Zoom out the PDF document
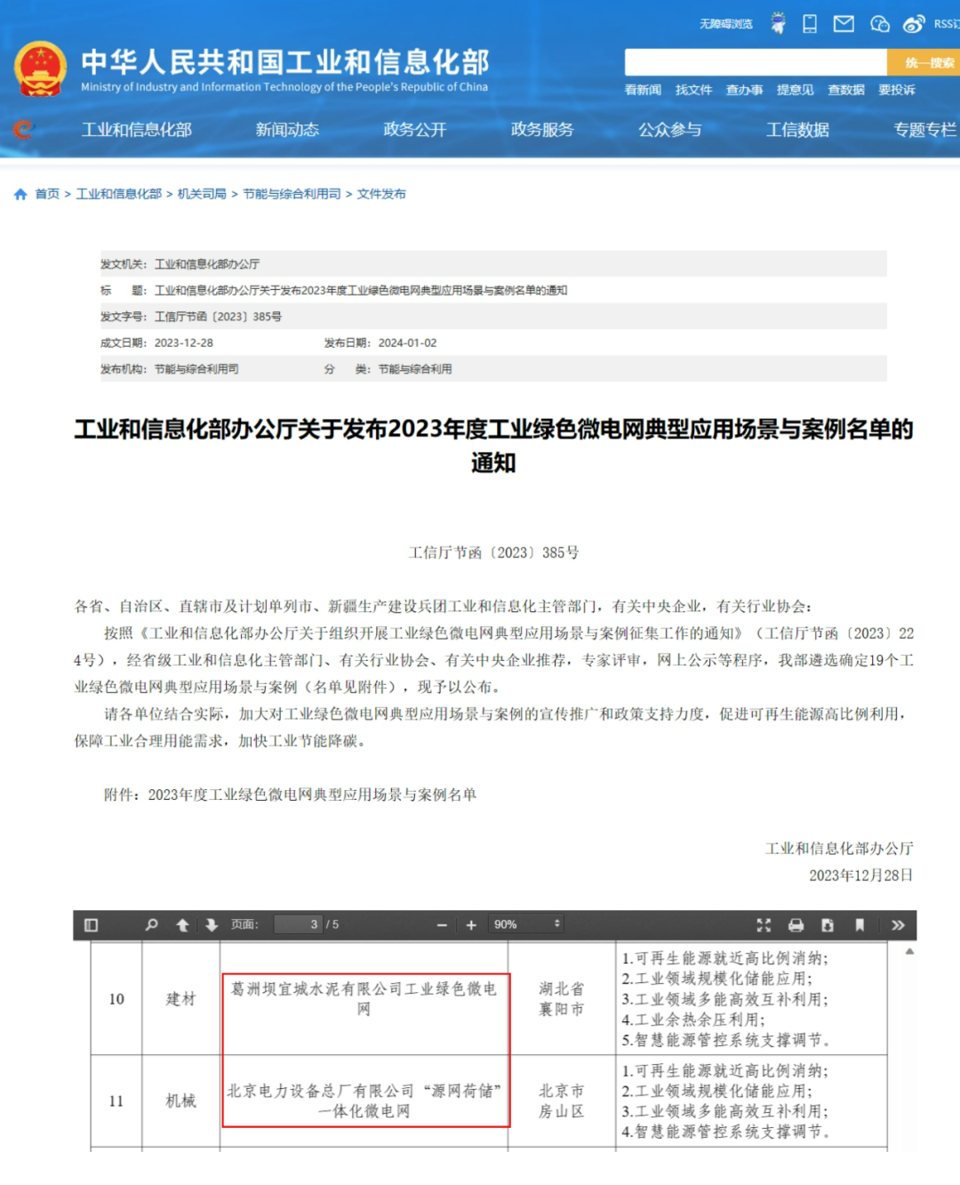This screenshot has width=960, height=1185. [442, 925]
